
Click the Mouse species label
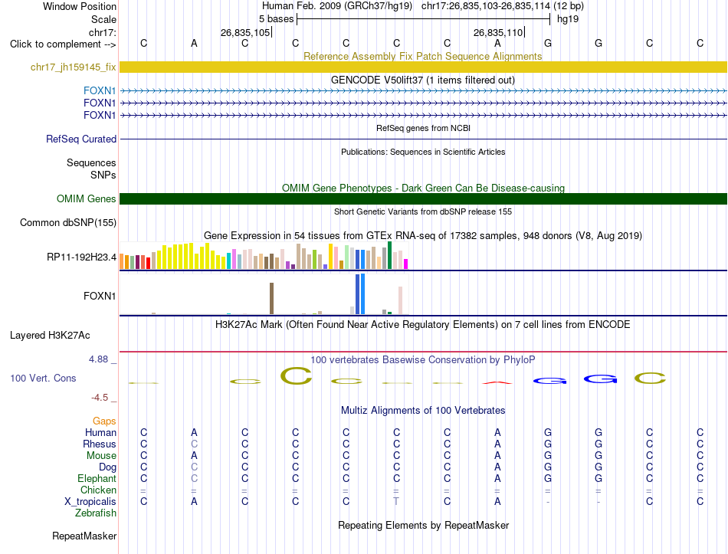[x=101, y=456]
